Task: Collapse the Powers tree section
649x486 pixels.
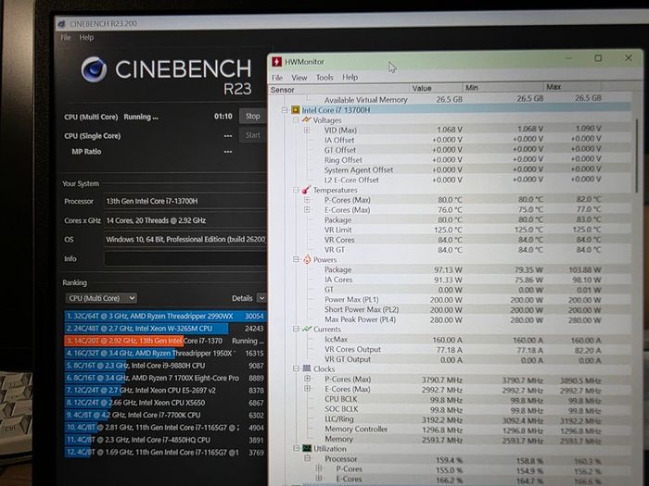Action: point(296,259)
